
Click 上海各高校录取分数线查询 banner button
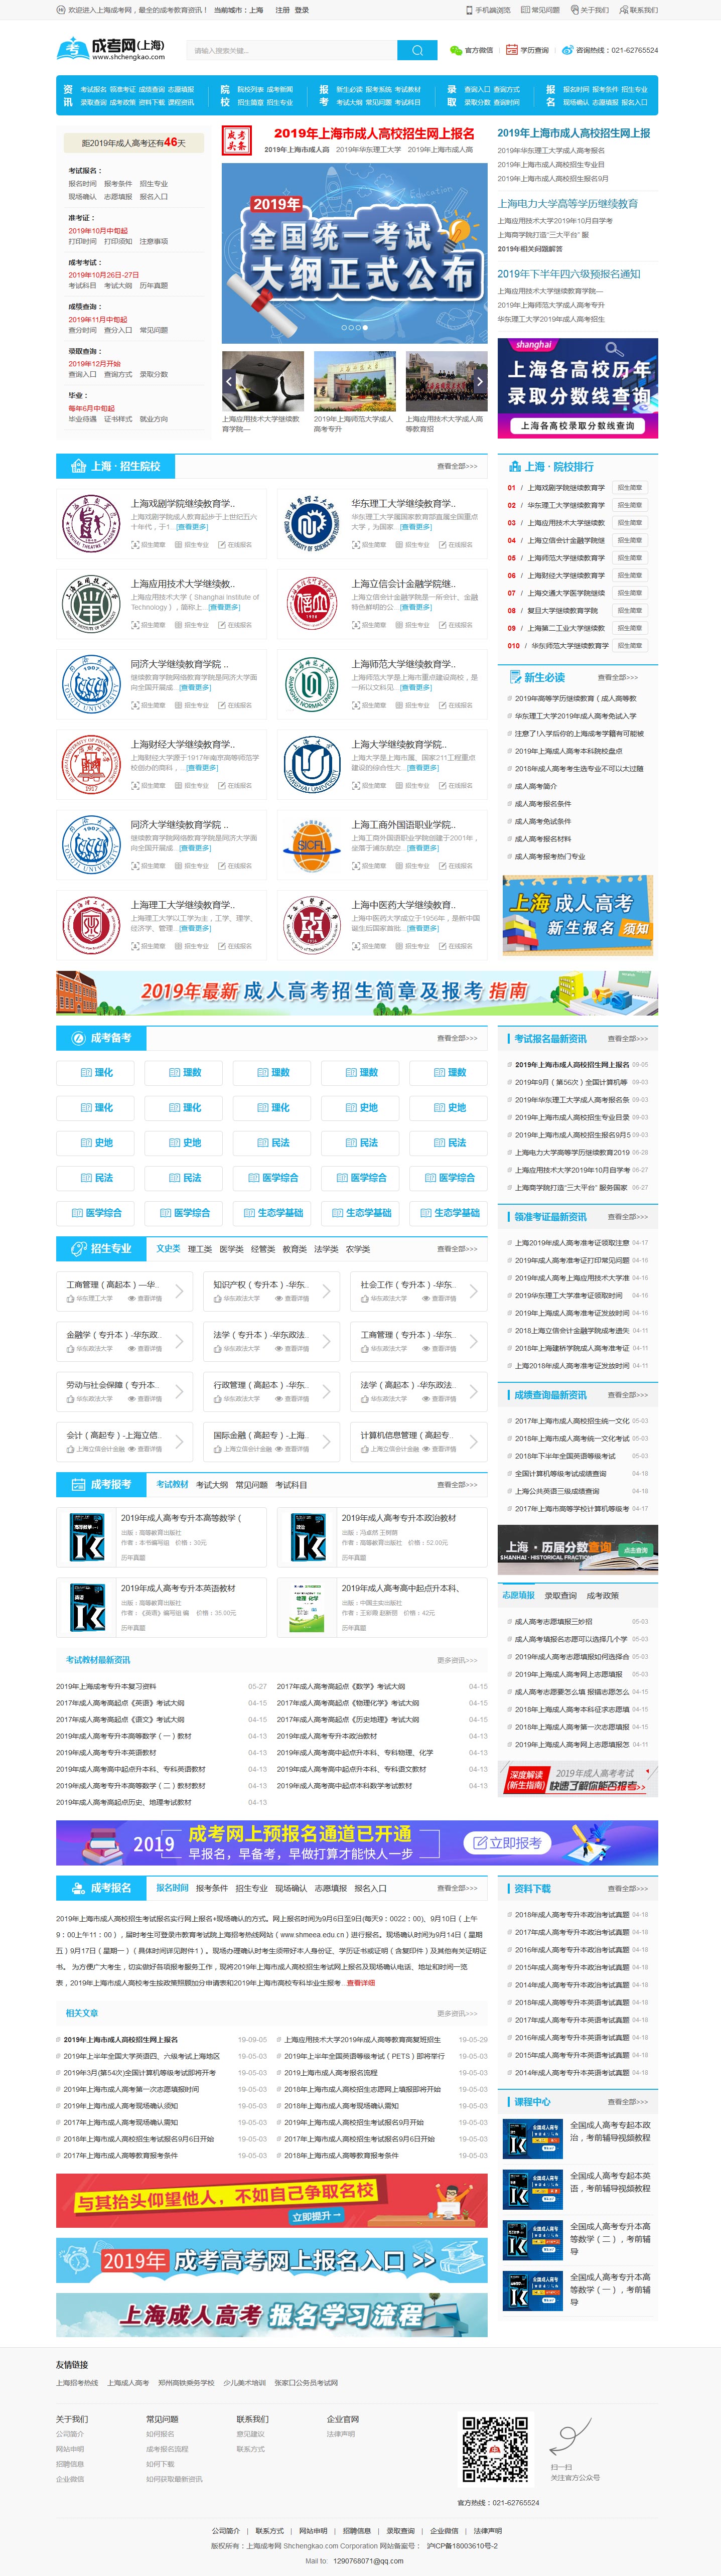(x=577, y=425)
